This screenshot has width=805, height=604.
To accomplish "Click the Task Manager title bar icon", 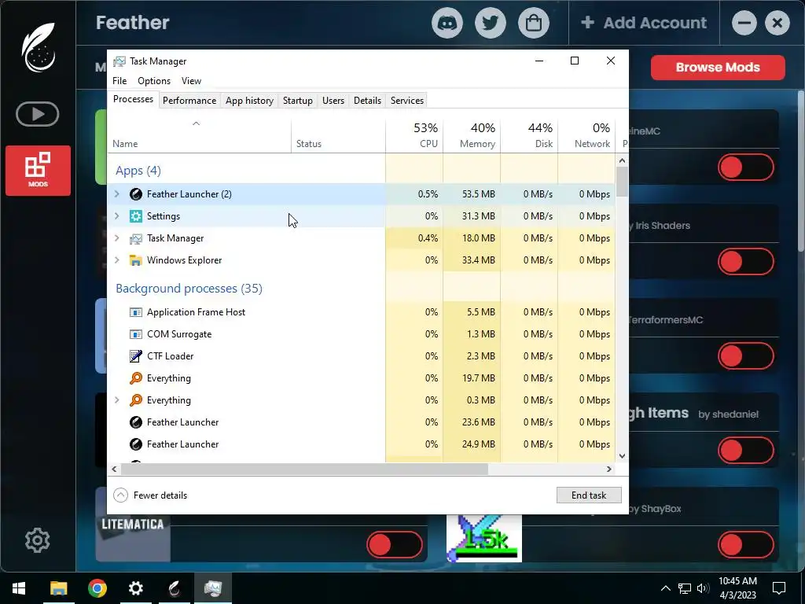I will (119, 61).
